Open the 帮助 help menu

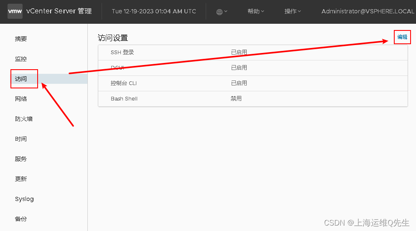256,11
